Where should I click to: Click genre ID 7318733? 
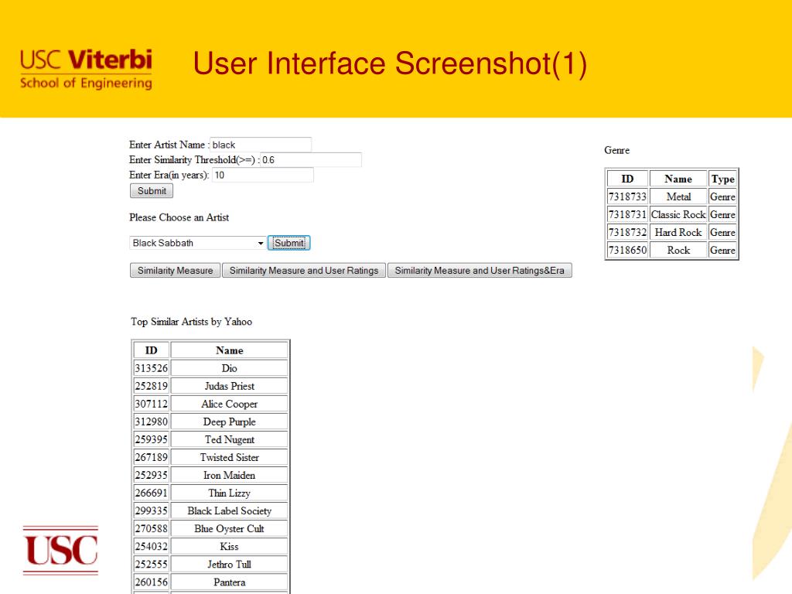coord(627,196)
